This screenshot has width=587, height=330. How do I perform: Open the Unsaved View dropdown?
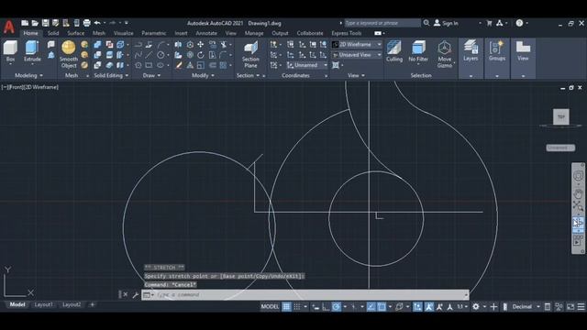[x=357, y=55]
